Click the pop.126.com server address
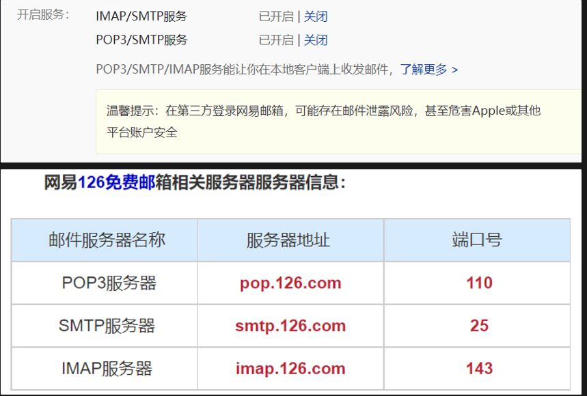This screenshot has width=587, height=396. [290, 283]
